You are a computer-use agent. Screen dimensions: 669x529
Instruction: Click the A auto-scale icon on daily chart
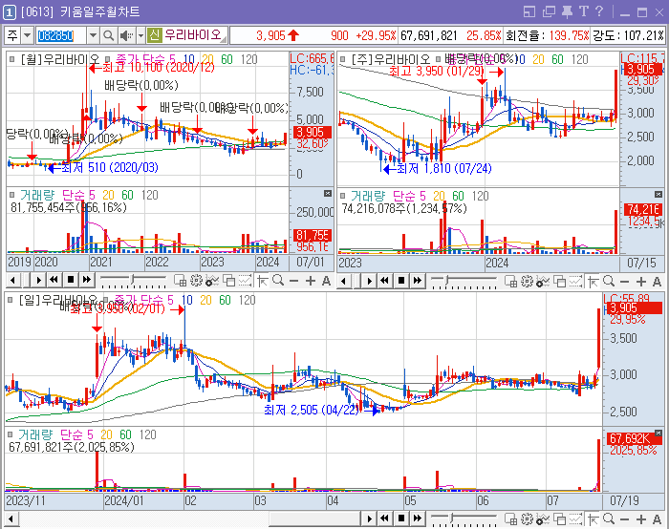657,519
